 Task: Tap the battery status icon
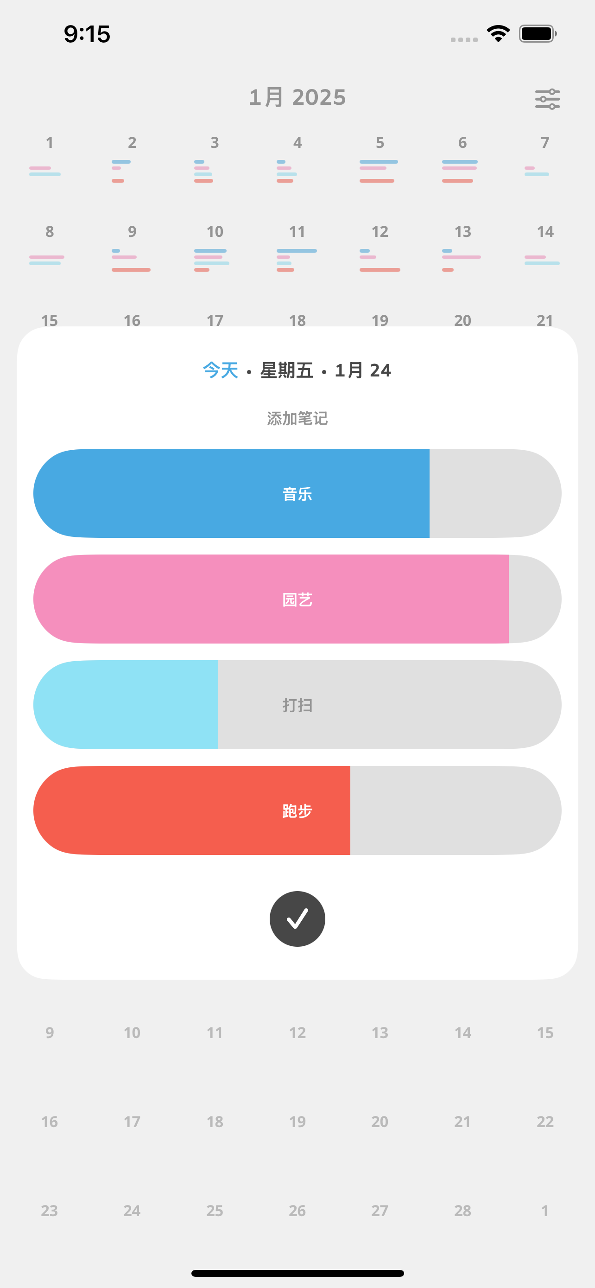pyautogui.click(x=538, y=33)
